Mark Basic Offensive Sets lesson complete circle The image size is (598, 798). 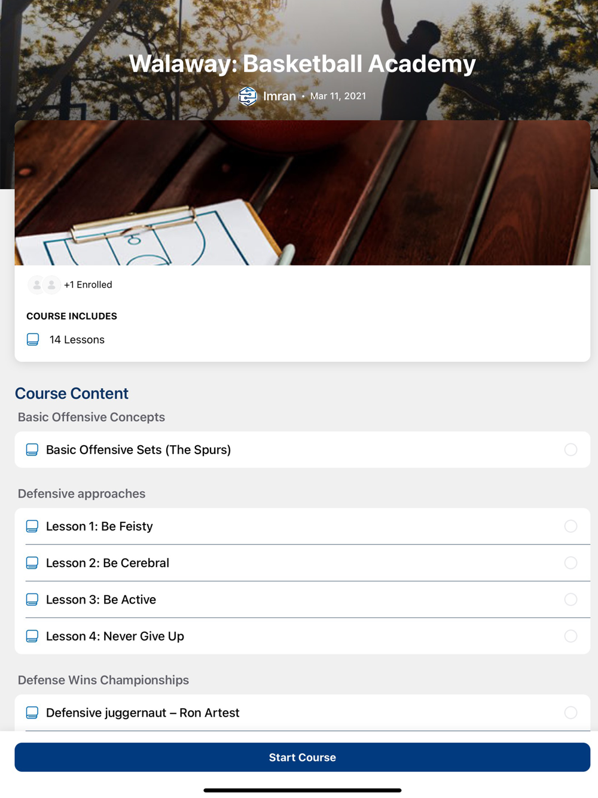[571, 450]
